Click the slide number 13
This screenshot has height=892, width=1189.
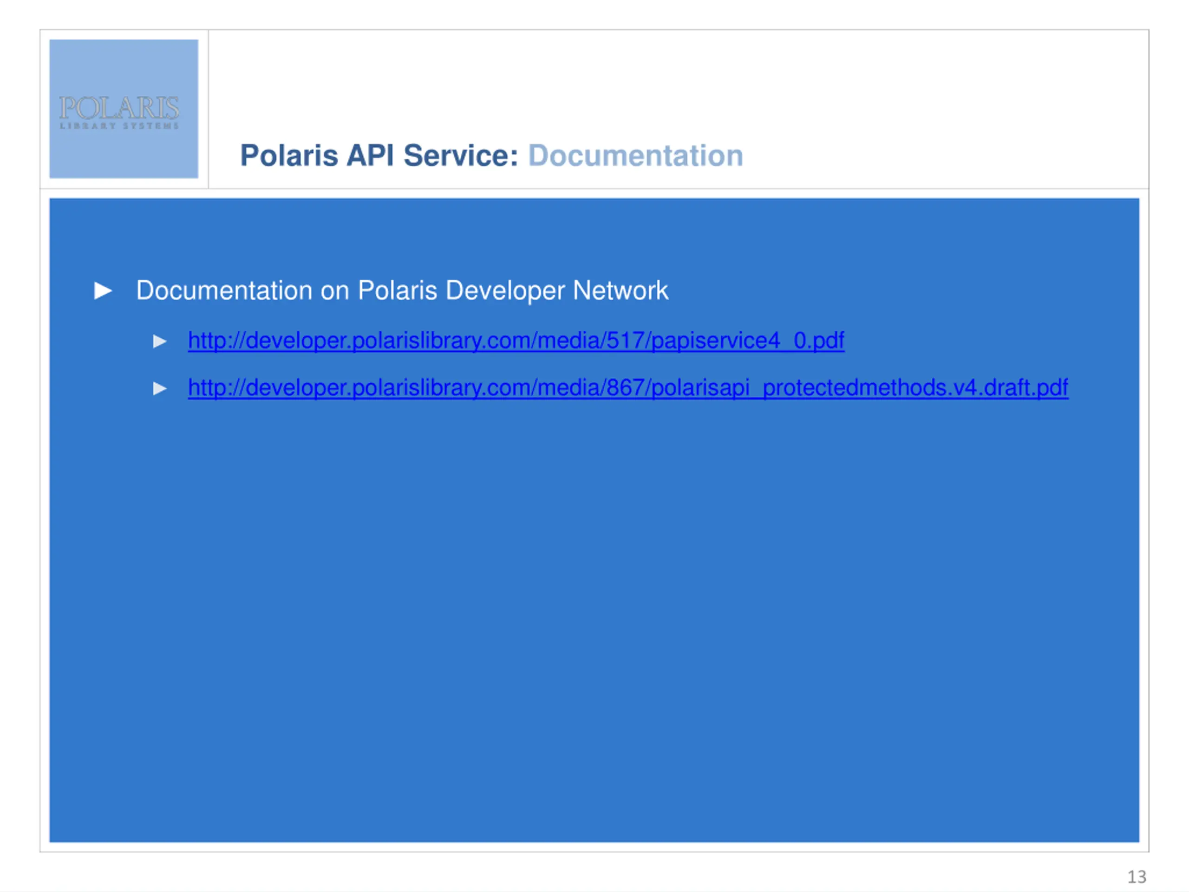pos(1137,877)
